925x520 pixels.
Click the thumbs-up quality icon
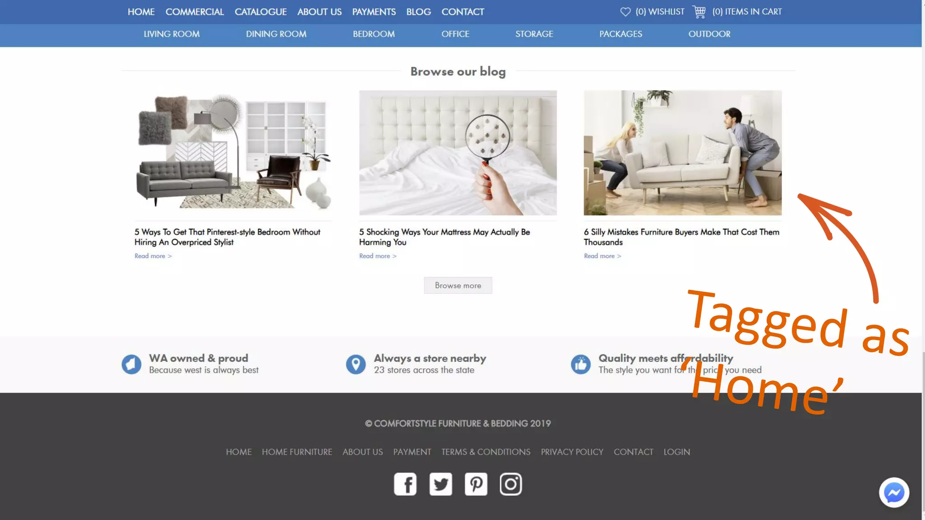(x=580, y=364)
